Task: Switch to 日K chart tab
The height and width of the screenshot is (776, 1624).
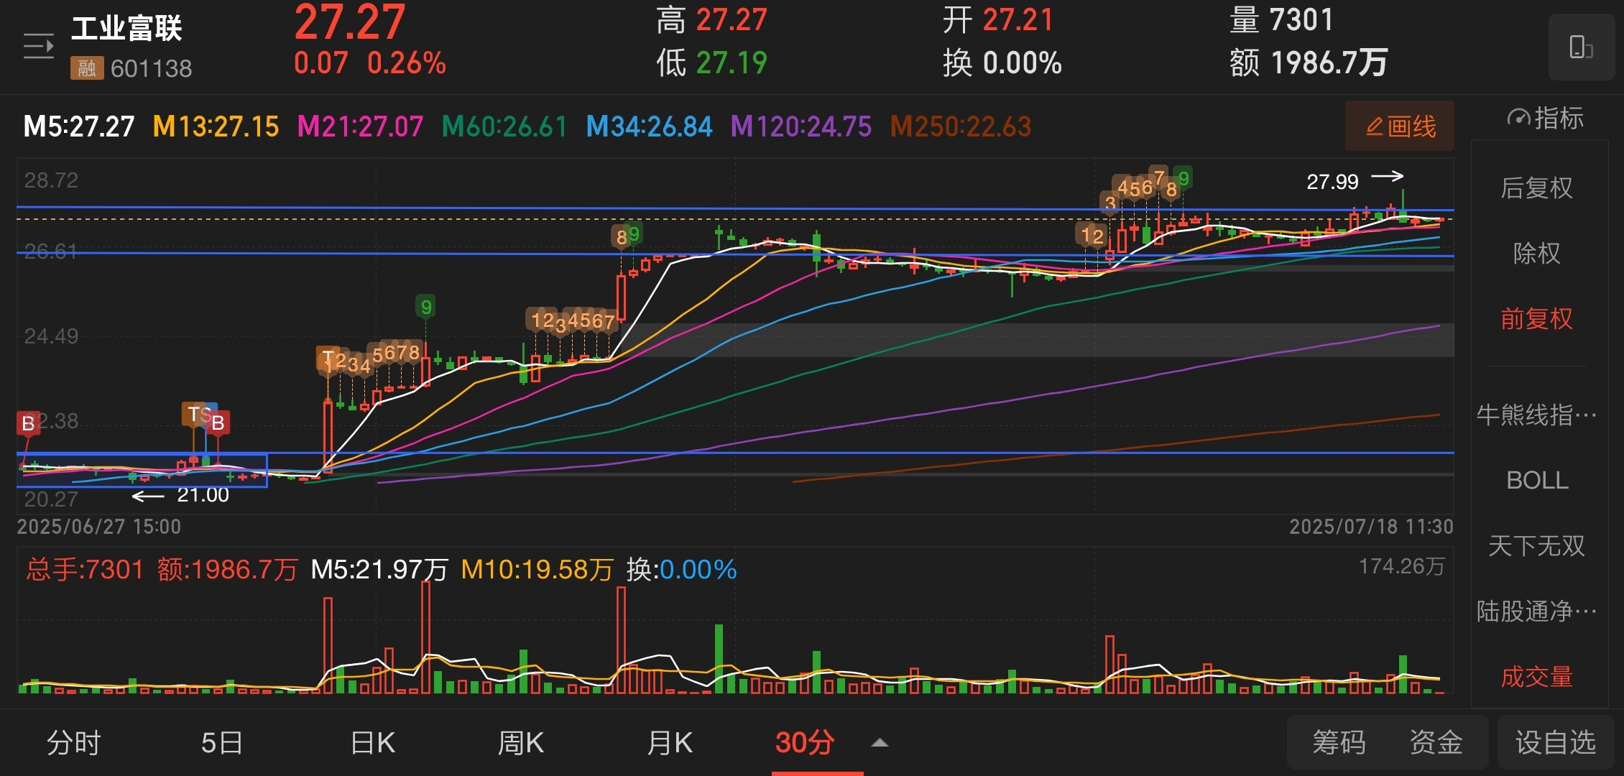Action: pyautogui.click(x=372, y=742)
